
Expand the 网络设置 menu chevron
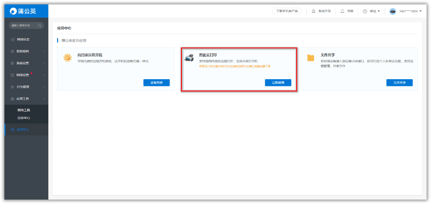pos(44,75)
